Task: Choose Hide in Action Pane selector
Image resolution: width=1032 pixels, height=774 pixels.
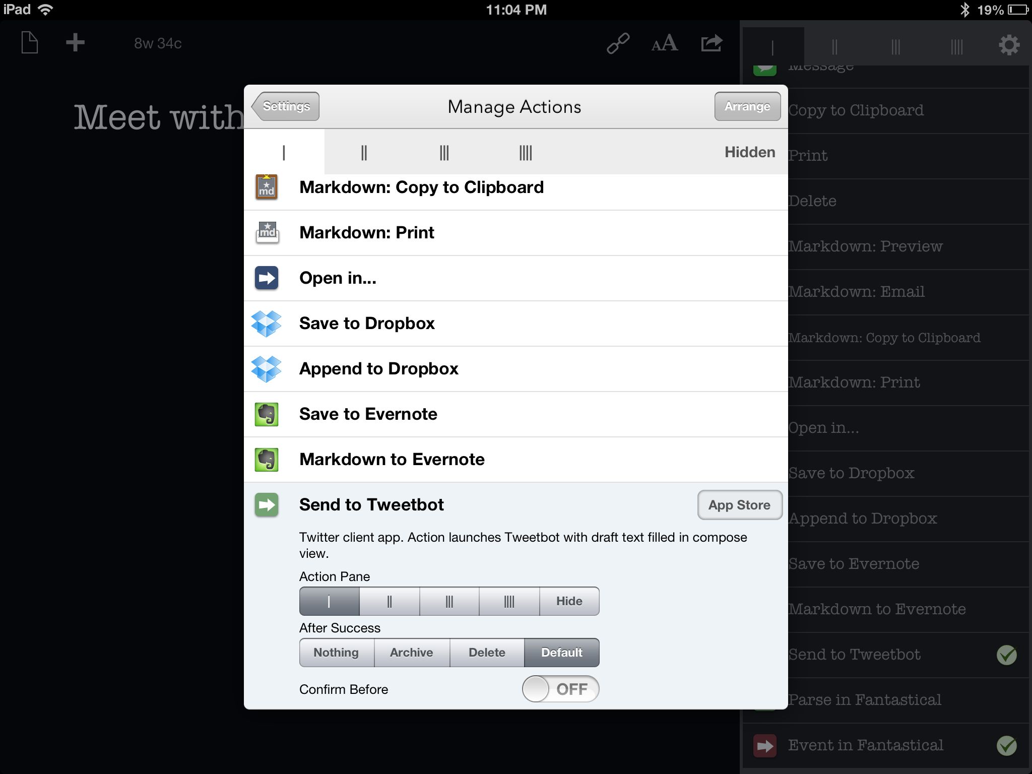Action: point(569,601)
